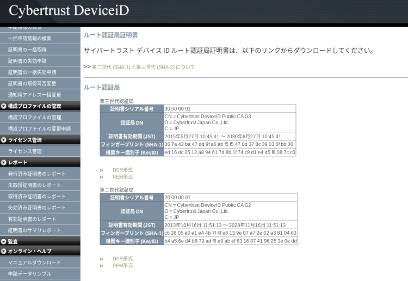Image resolution: width=408 pixels, height=281 pixels.
Task: Open 構成プロファイルの変更申請 menu item
Action: click(39, 129)
